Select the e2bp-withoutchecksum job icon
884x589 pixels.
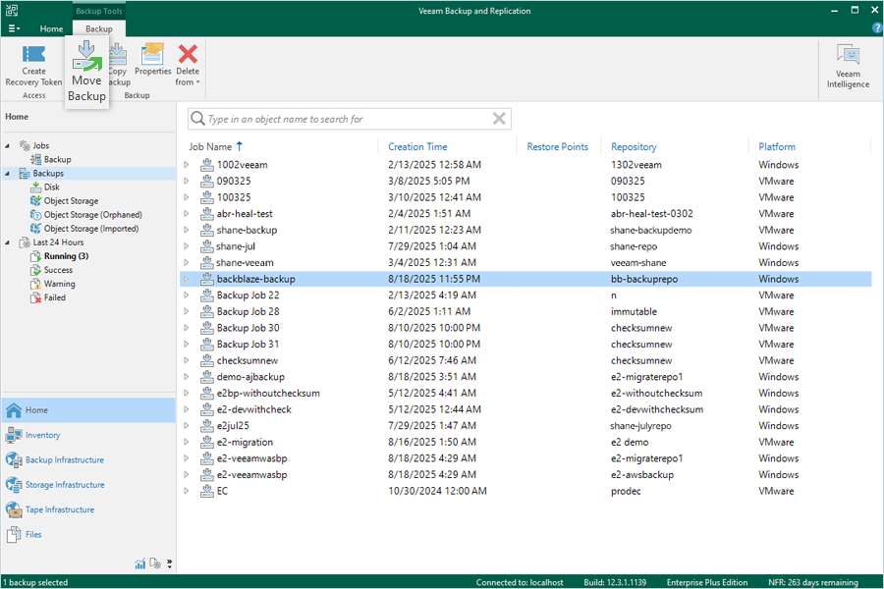coord(207,394)
